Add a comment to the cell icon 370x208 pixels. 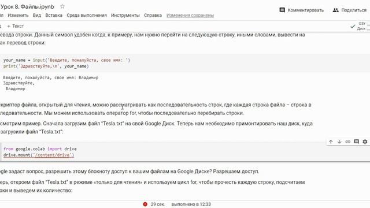[x=356, y=142]
